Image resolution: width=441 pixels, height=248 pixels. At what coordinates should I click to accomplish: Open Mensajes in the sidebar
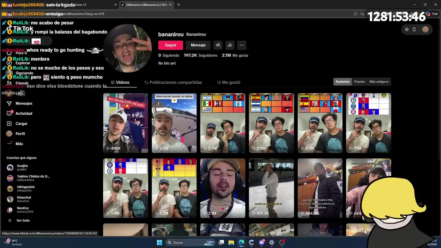click(20, 103)
